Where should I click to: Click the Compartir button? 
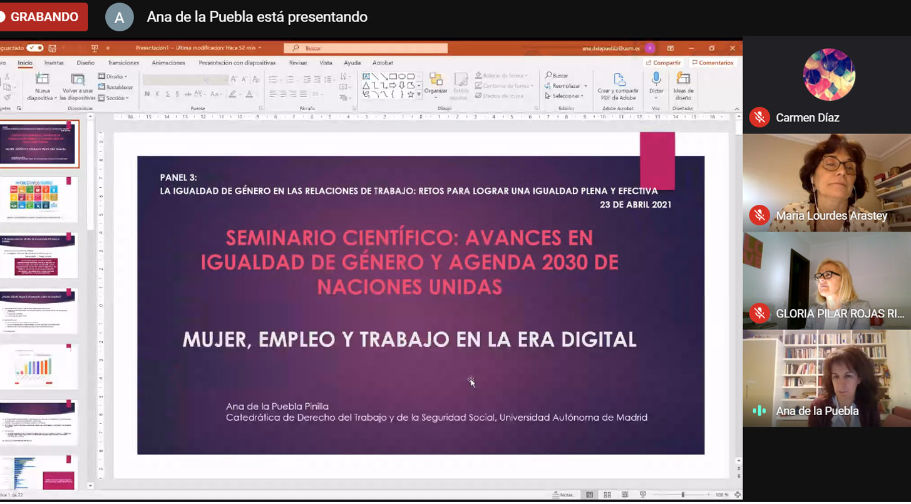[x=663, y=63]
